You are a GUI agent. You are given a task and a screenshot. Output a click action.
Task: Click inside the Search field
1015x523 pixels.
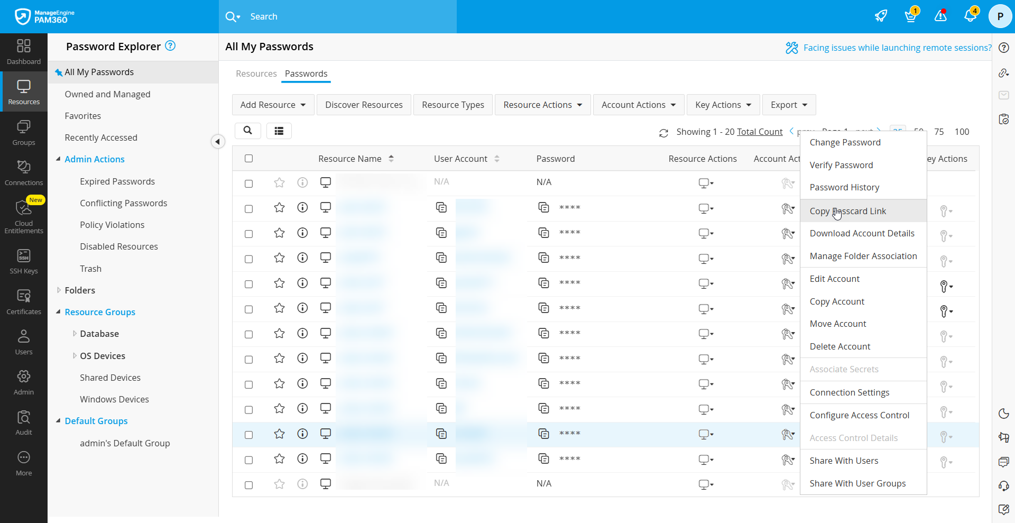[x=338, y=16]
